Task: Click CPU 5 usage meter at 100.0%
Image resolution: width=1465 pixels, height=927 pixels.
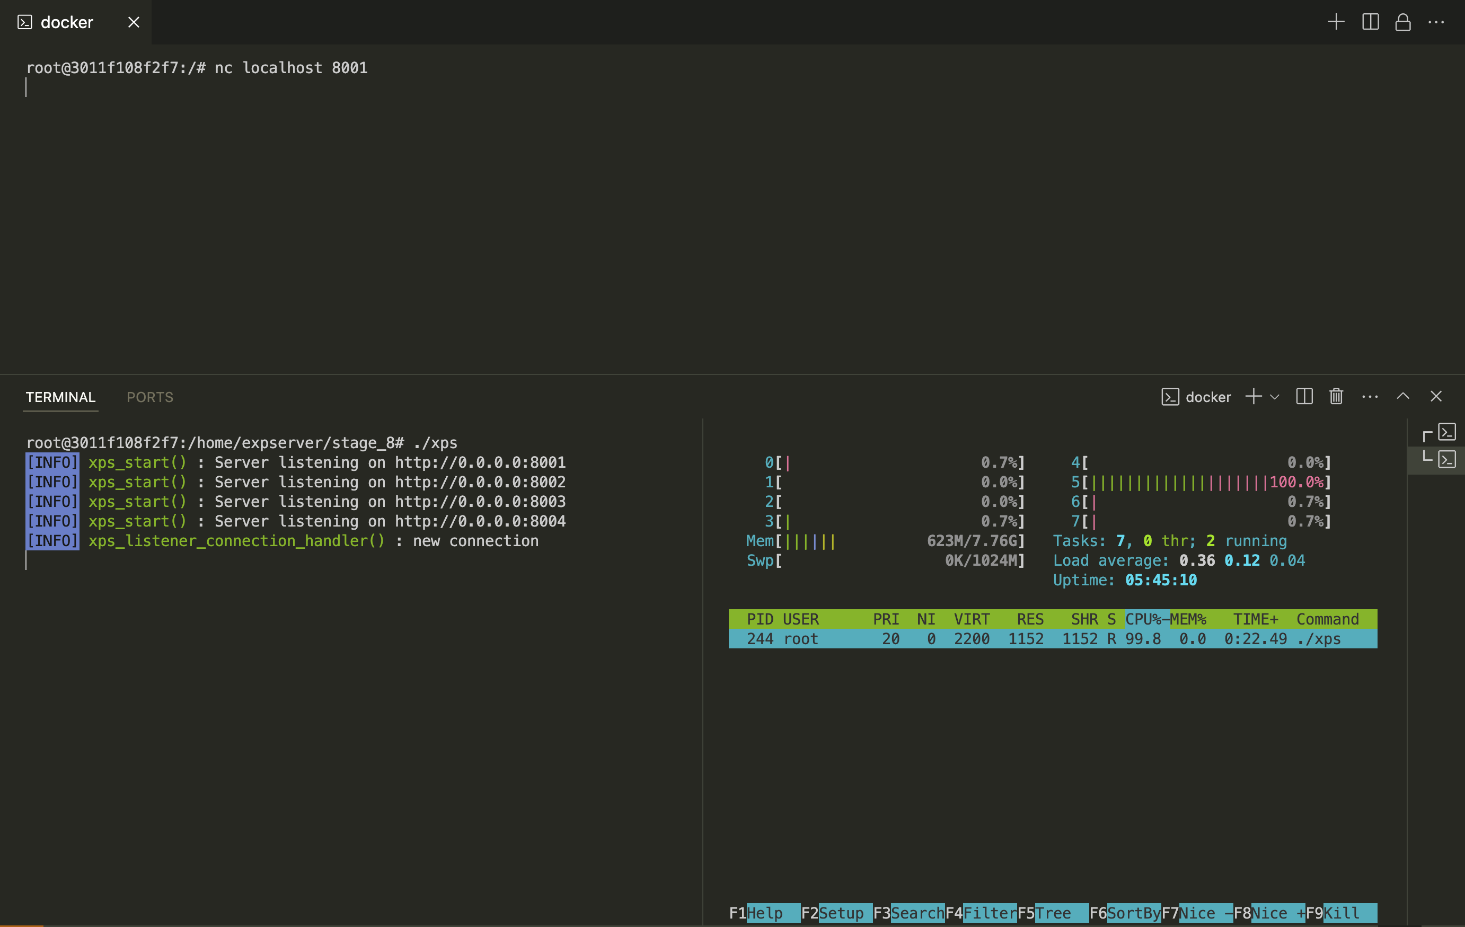Action: pos(1202,482)
